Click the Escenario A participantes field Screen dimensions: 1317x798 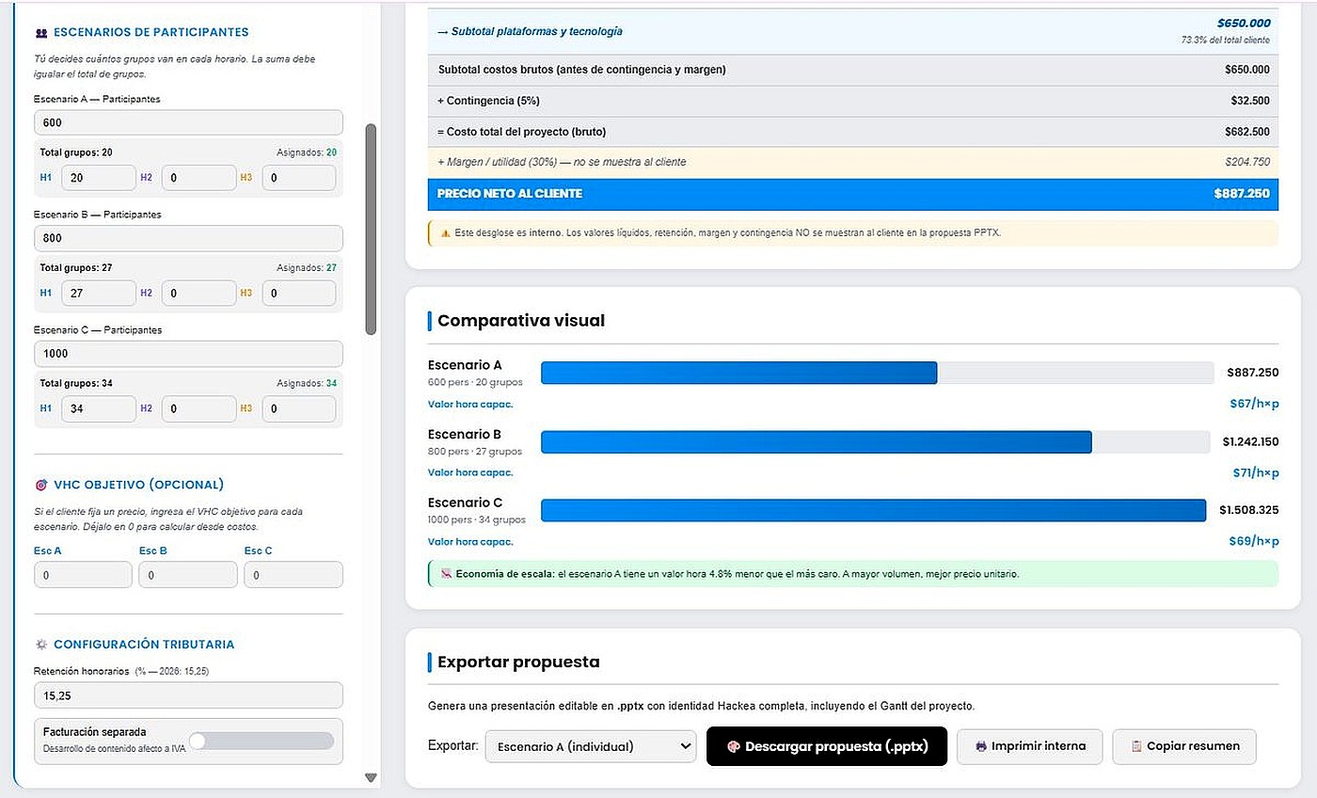pyautogui.click(x=188, y=122)
